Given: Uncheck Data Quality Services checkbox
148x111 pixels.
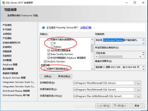Looking at the screenshot, I should [x=49, y=54].
